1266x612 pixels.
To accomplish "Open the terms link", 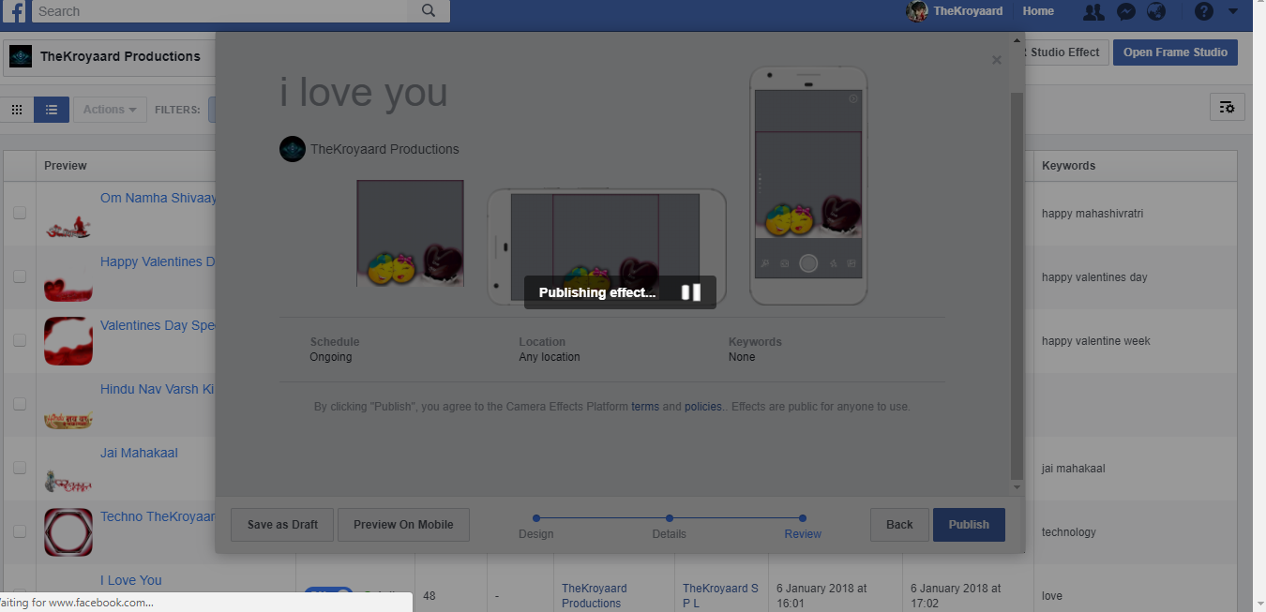I will tap(645, 407).
